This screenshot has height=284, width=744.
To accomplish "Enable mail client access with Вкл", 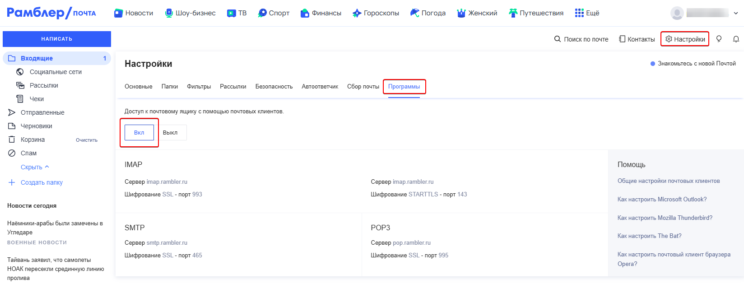I will pyautogui.click(x=139, y=133).
